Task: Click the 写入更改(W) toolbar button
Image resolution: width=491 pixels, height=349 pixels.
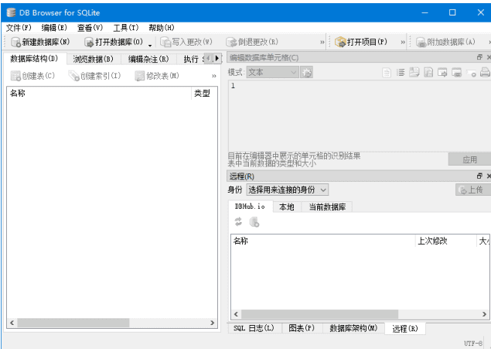Action: (x=186, y=42)
